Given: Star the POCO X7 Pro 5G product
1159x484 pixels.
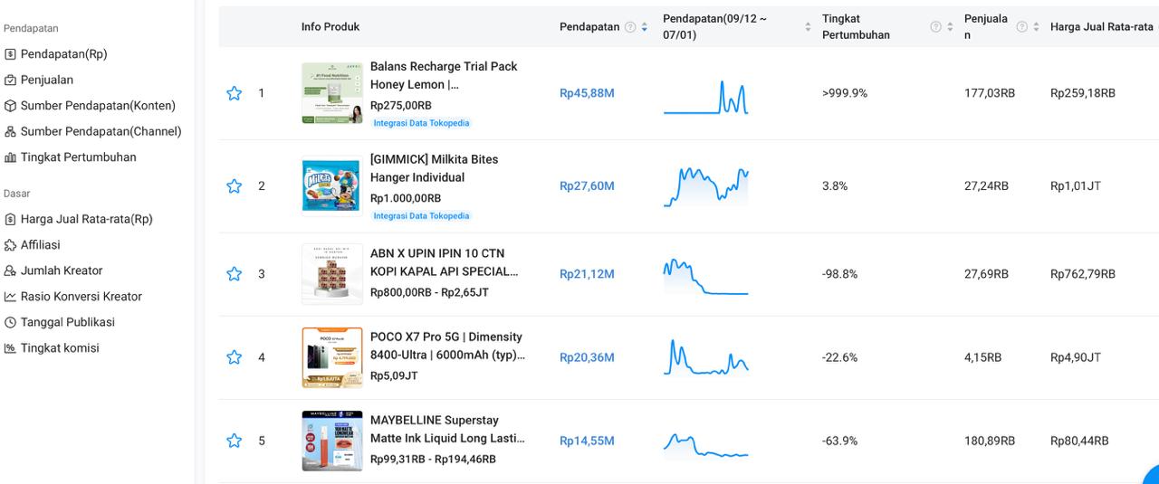Looking at the screenshot, I should click(235, 357).
